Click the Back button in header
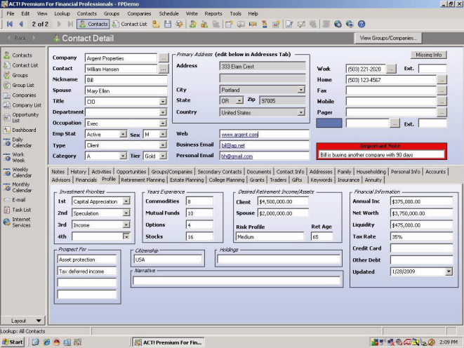Image resolution: width=464 pixels, height=348 pixels. (20, 38)
